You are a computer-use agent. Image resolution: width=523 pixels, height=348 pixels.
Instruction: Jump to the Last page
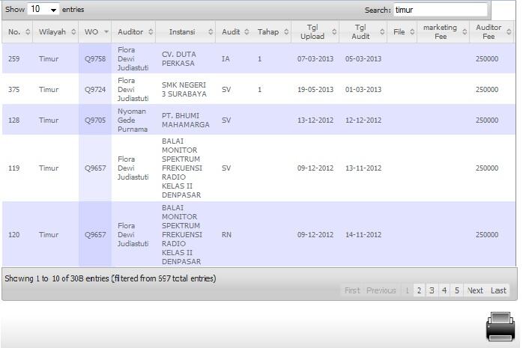pos(498,290)
